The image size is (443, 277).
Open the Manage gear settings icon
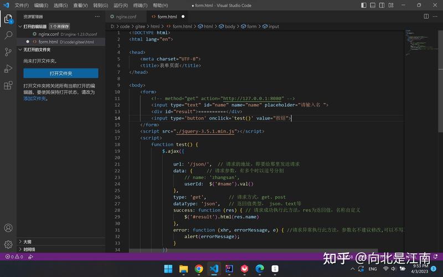pos(8,244)
